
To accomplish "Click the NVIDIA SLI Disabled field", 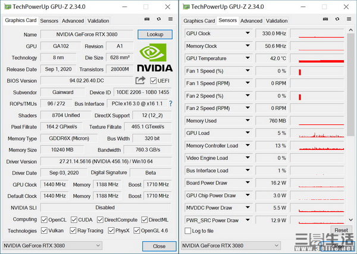I will [106, 208].
